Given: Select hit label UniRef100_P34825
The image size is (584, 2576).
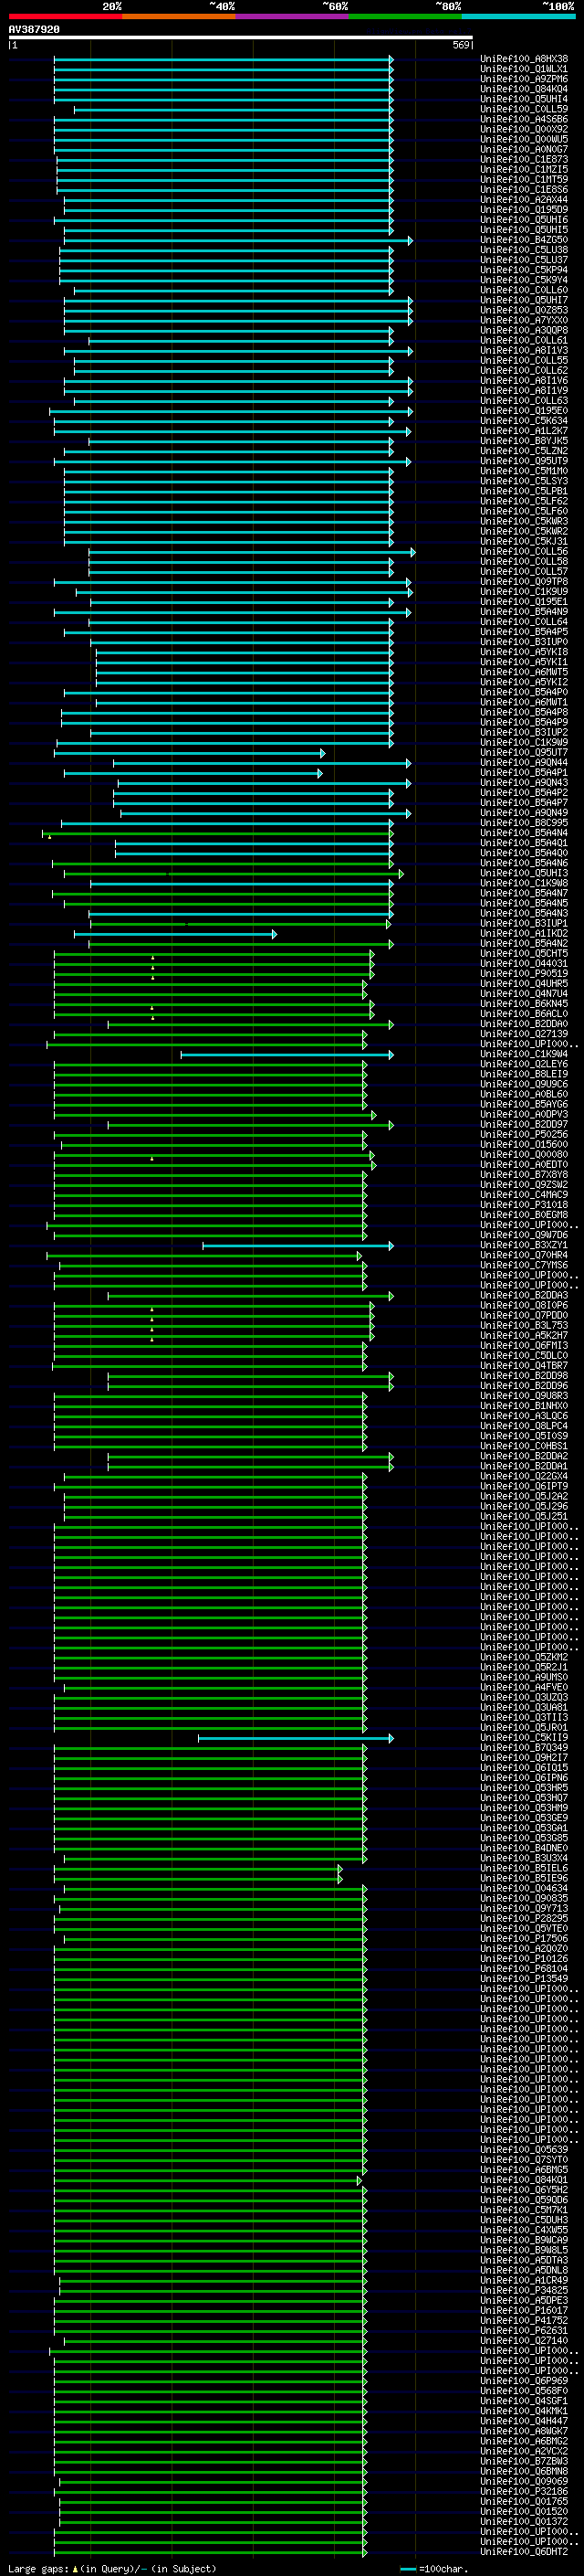Looking at the screenshot, I should tap(524, 2291).
